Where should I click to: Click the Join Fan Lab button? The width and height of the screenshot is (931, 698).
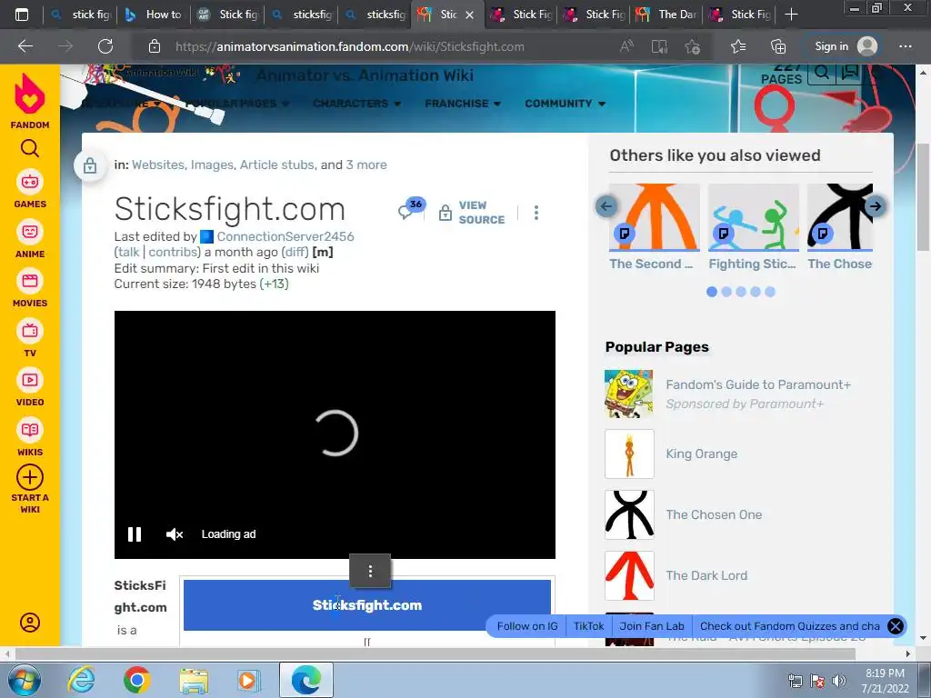coord(651,626)
